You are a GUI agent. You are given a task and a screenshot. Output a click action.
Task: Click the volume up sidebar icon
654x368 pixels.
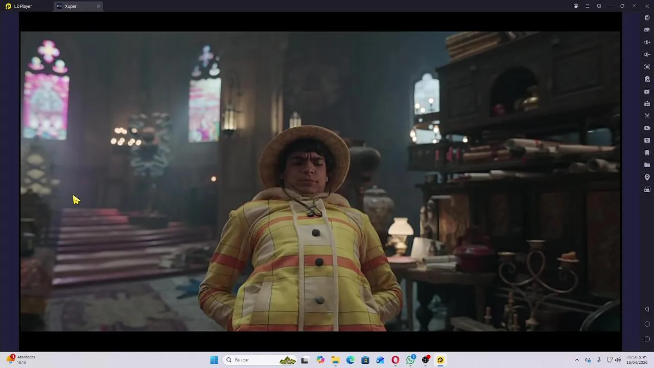pos(647,42)
